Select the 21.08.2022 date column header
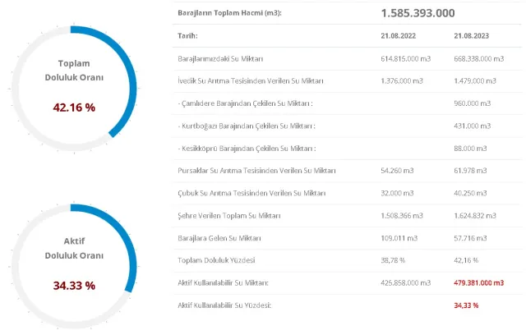526x330 pixels. coord(400,36)
